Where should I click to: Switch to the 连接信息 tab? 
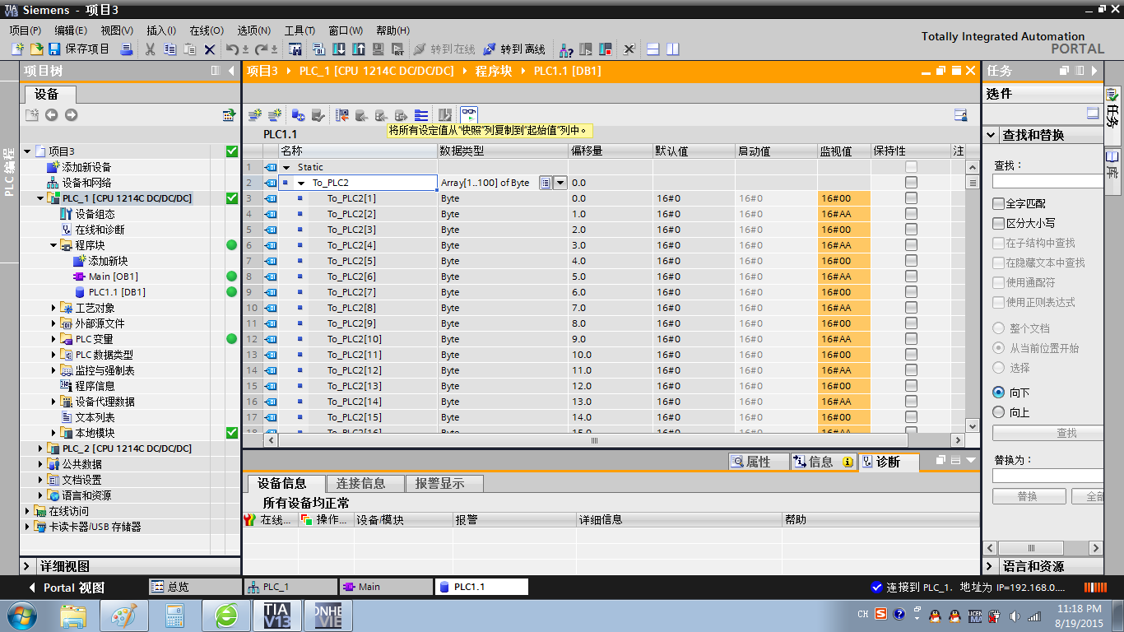coord(366,483)
